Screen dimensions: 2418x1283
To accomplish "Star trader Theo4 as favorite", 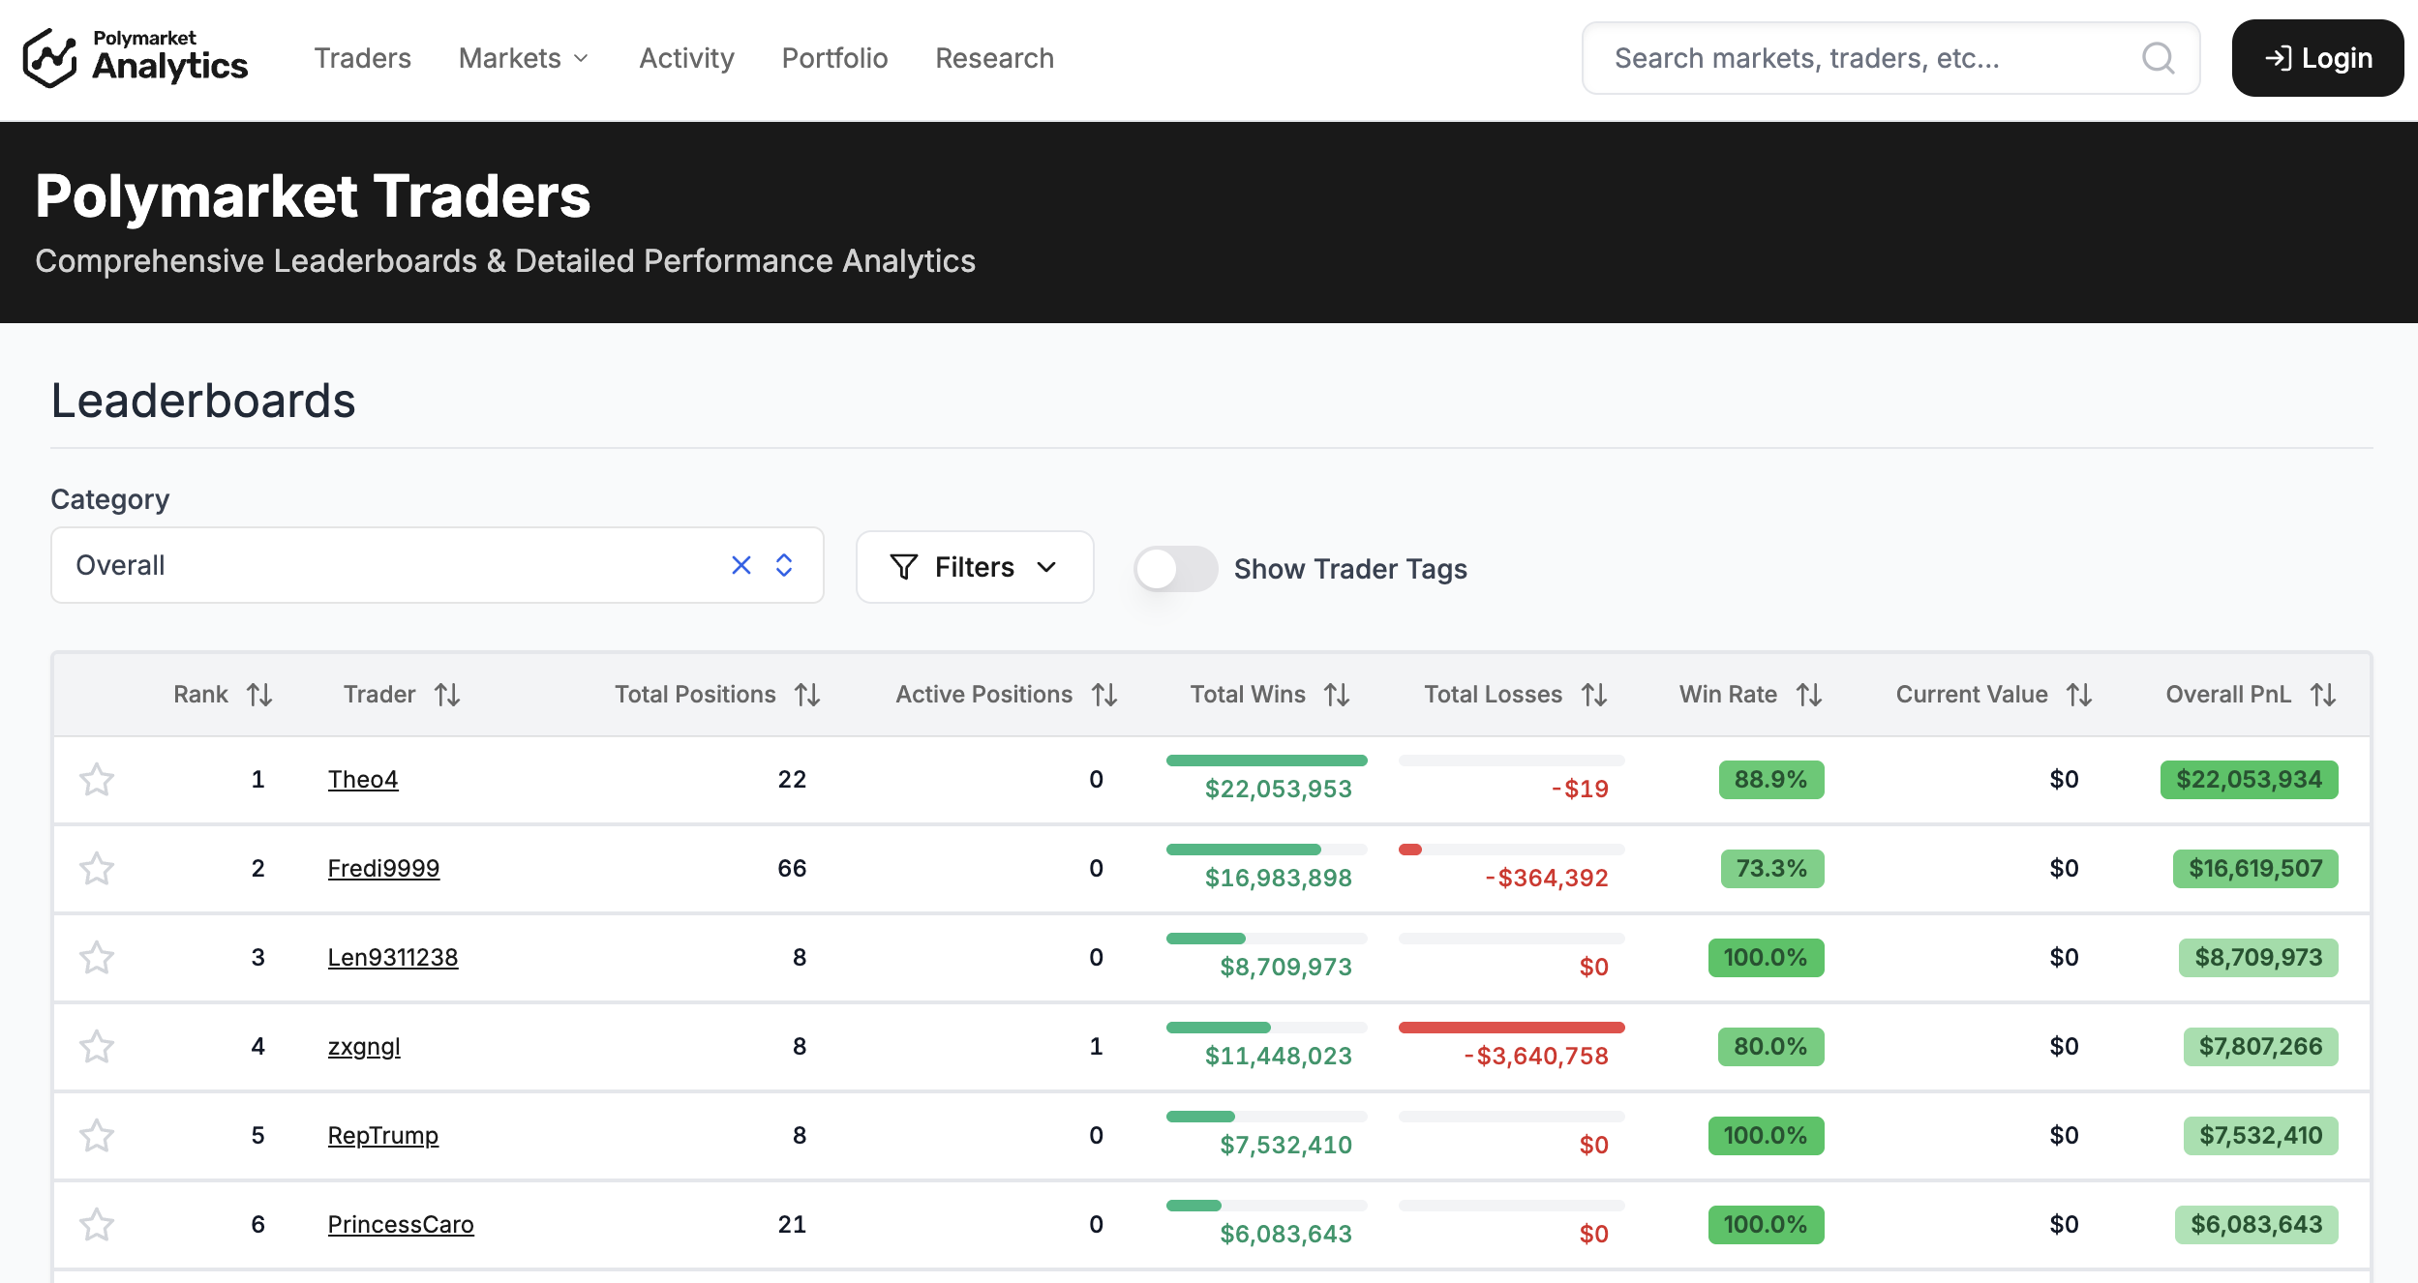I will 97,780.
